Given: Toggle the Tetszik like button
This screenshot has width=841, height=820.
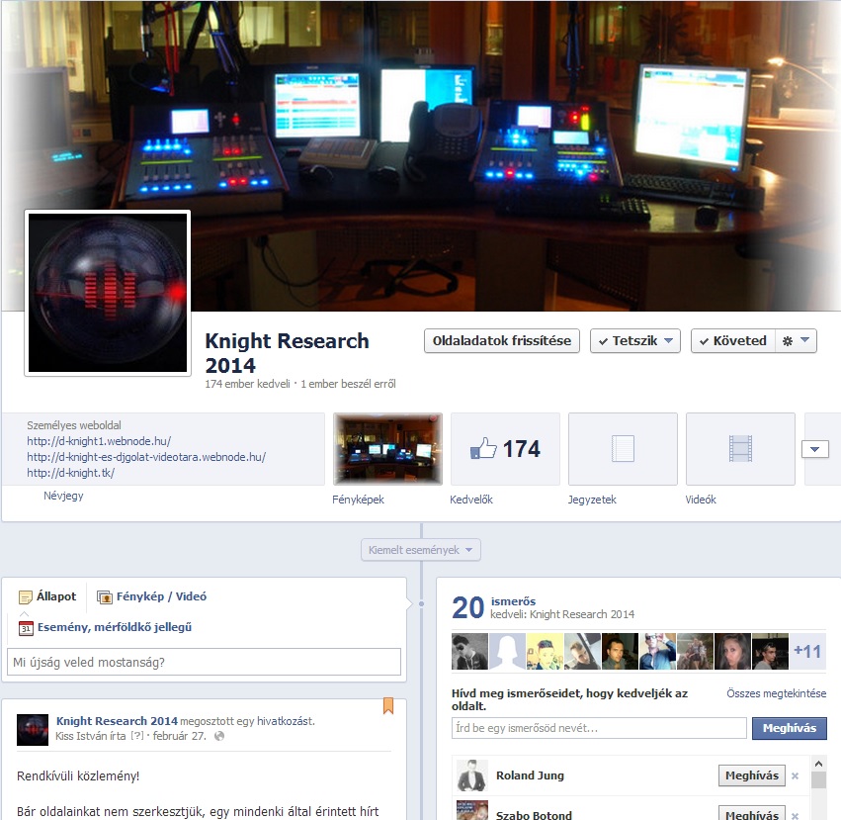Looking at the screenshot, I should [634, 341].
